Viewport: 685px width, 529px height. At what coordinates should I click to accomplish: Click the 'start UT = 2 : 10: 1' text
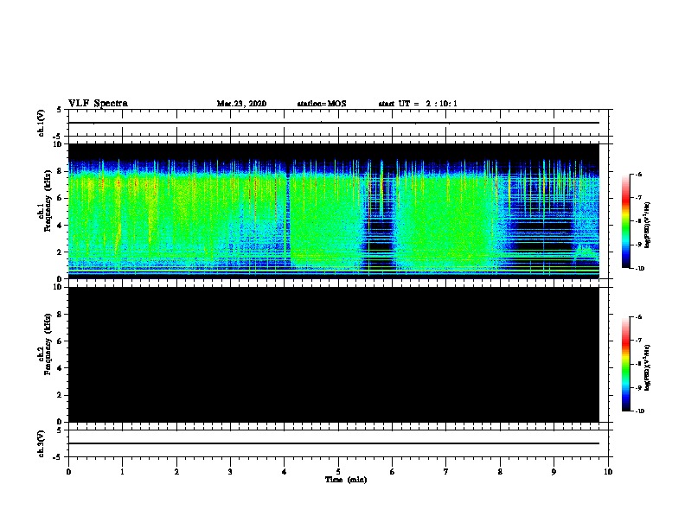[x=418, y=104]
